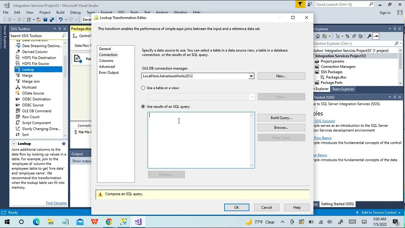
Task: Select Sort in SSIS Toolbox
Action: click(x=25, y=135)
